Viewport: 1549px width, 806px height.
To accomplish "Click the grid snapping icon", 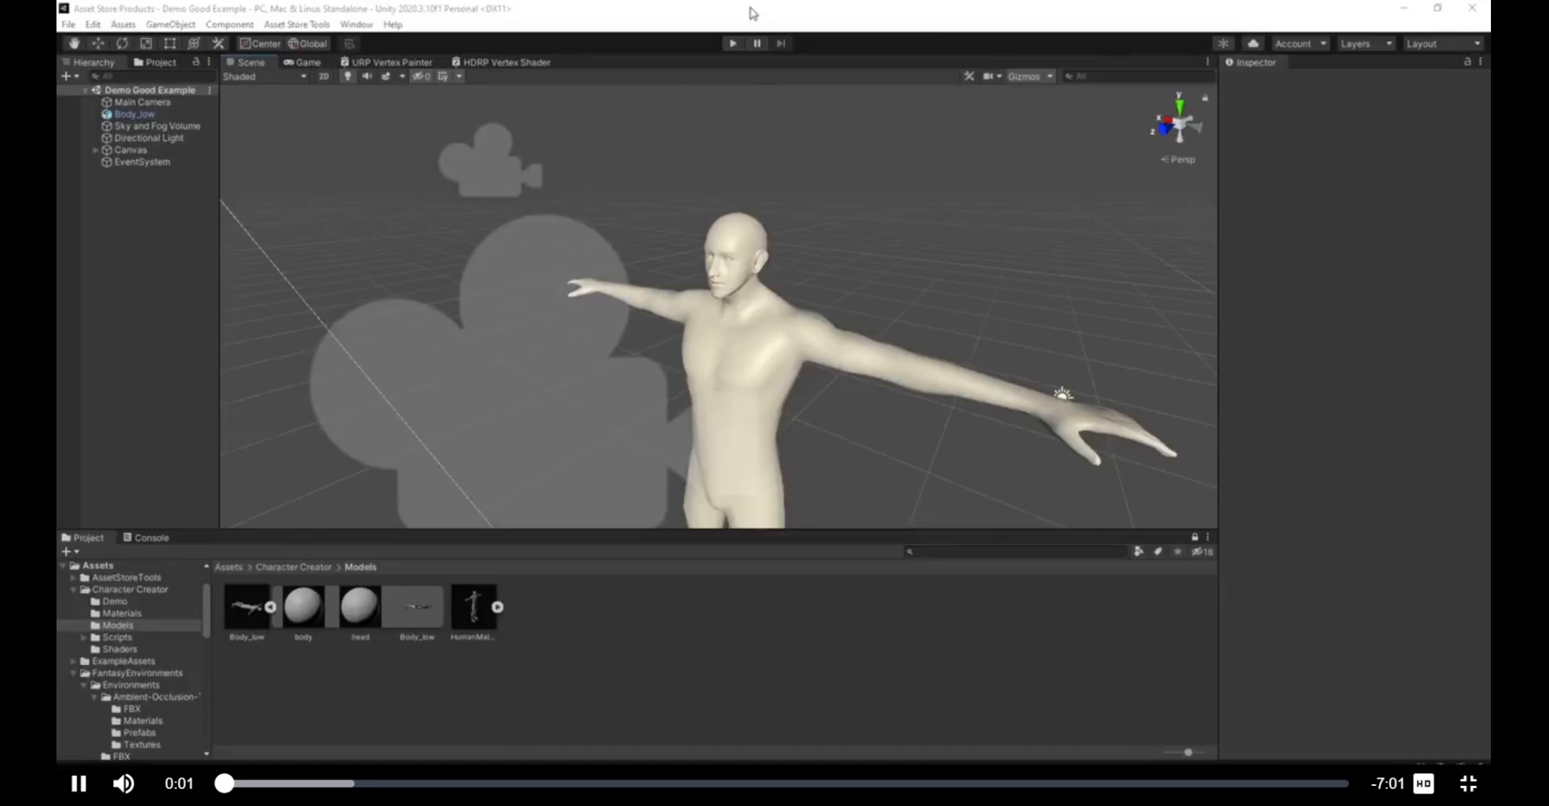I will point(349,44).
